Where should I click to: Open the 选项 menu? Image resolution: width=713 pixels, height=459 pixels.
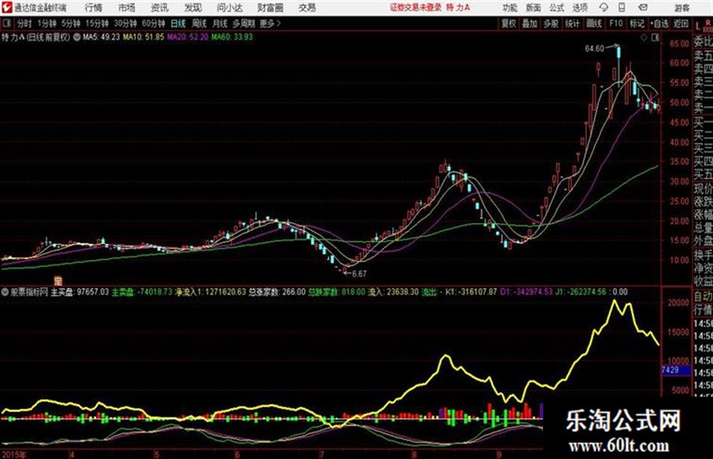[x=579, y=8]
